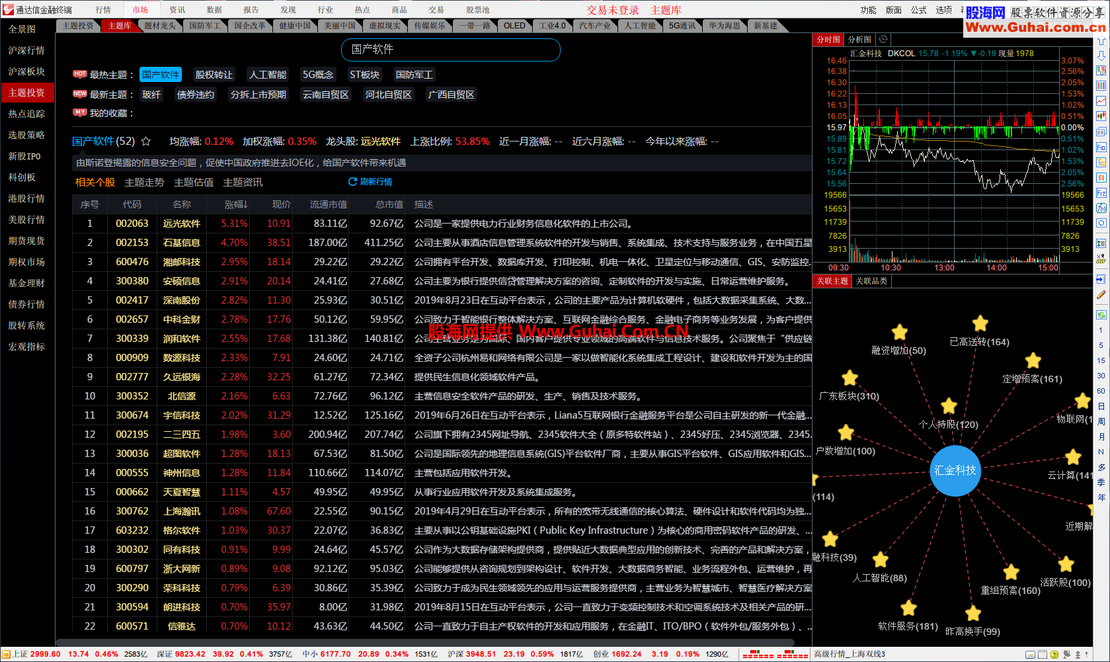Click the F12 trade icon
This screenshot has width=1110, height=662.
(1101, 193)
